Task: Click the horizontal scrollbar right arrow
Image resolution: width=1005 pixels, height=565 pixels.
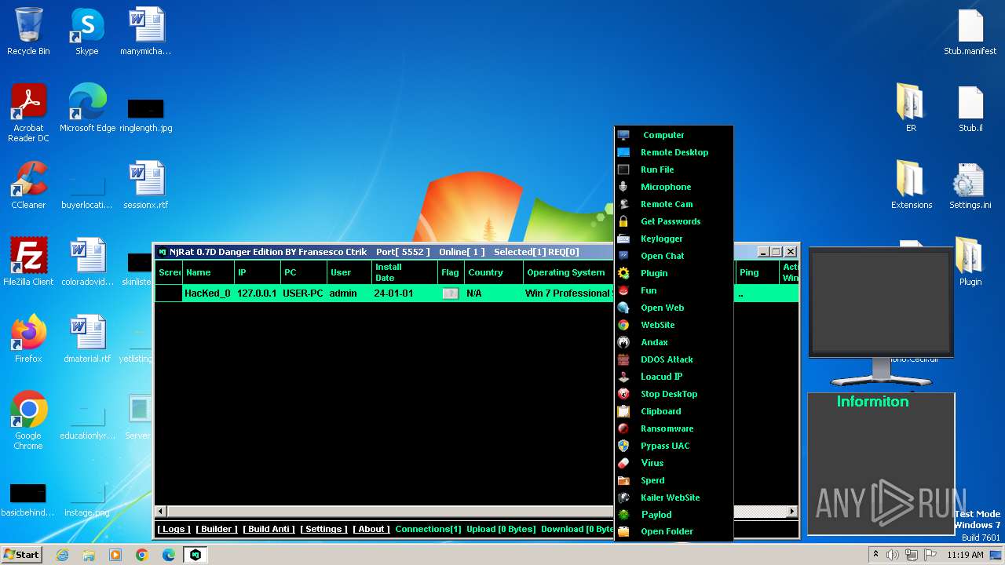Action: [x=792, y=512]
